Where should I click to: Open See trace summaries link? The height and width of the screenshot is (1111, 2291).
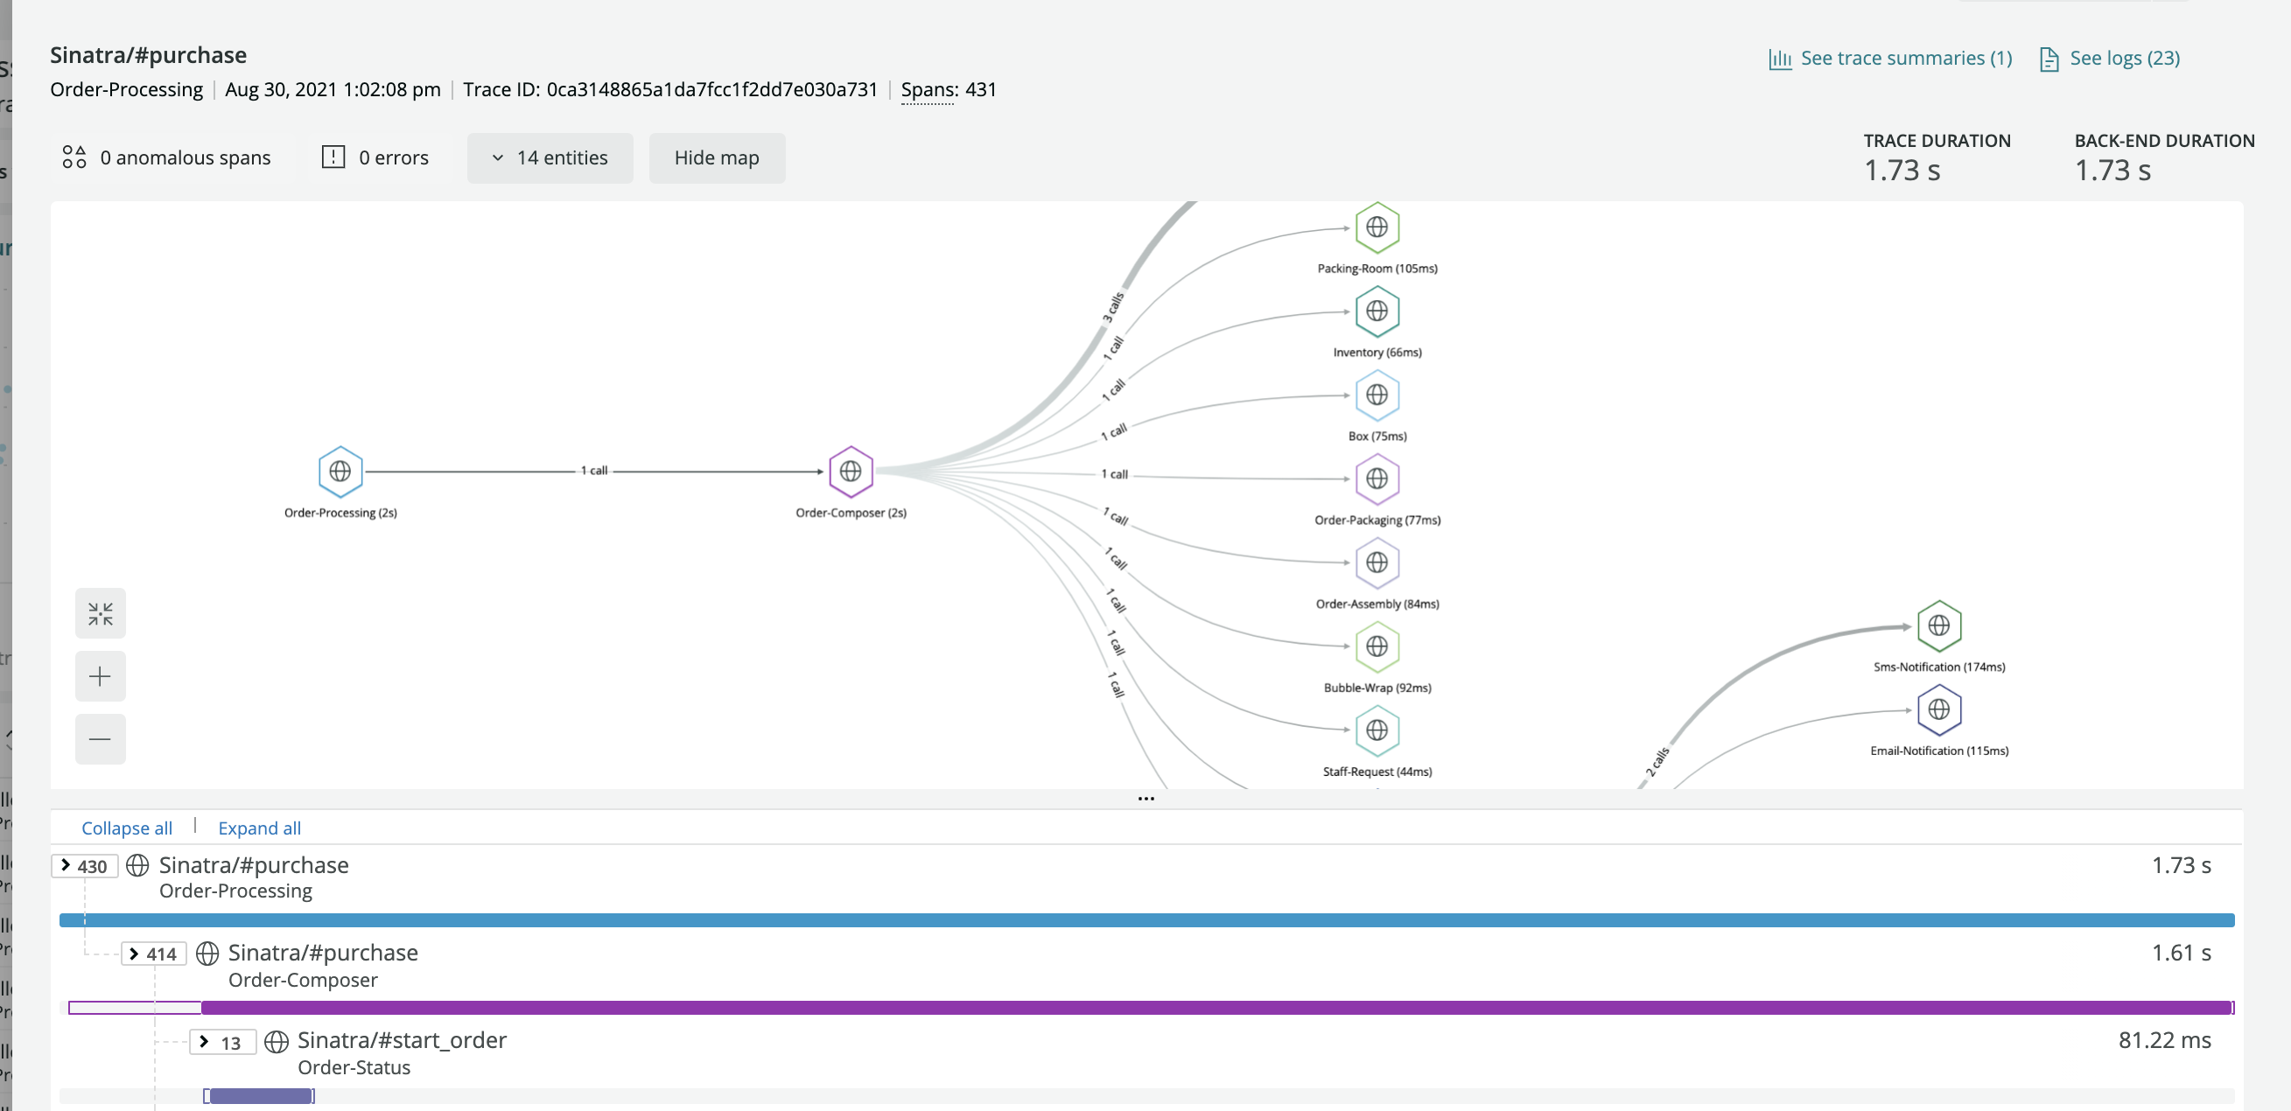coord(1890,59)
